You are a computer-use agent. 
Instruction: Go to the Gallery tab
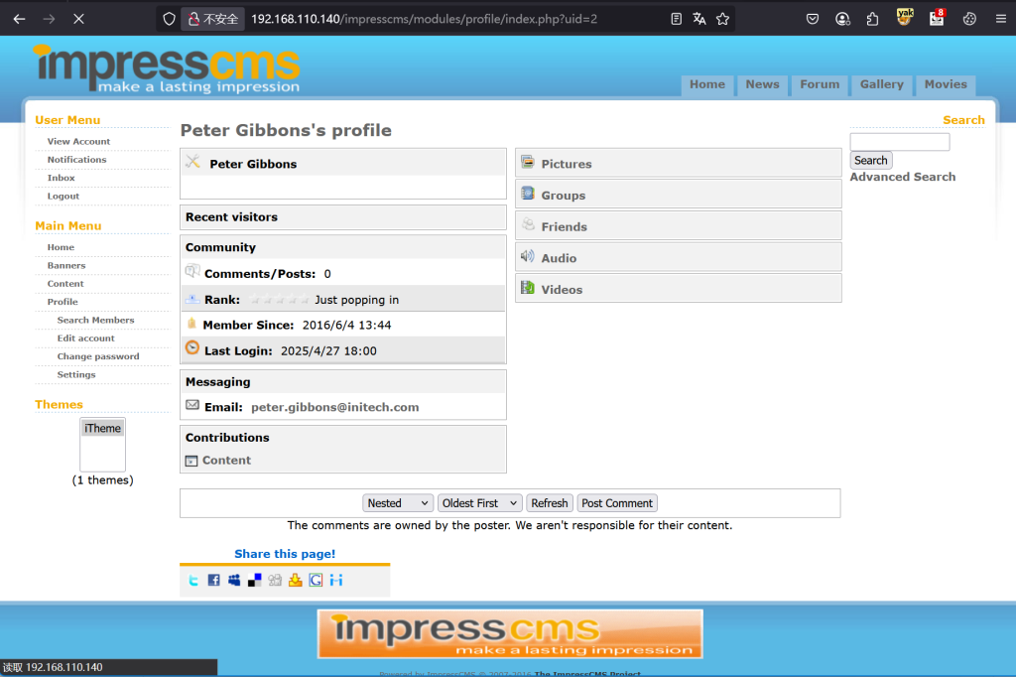point(881,85)
